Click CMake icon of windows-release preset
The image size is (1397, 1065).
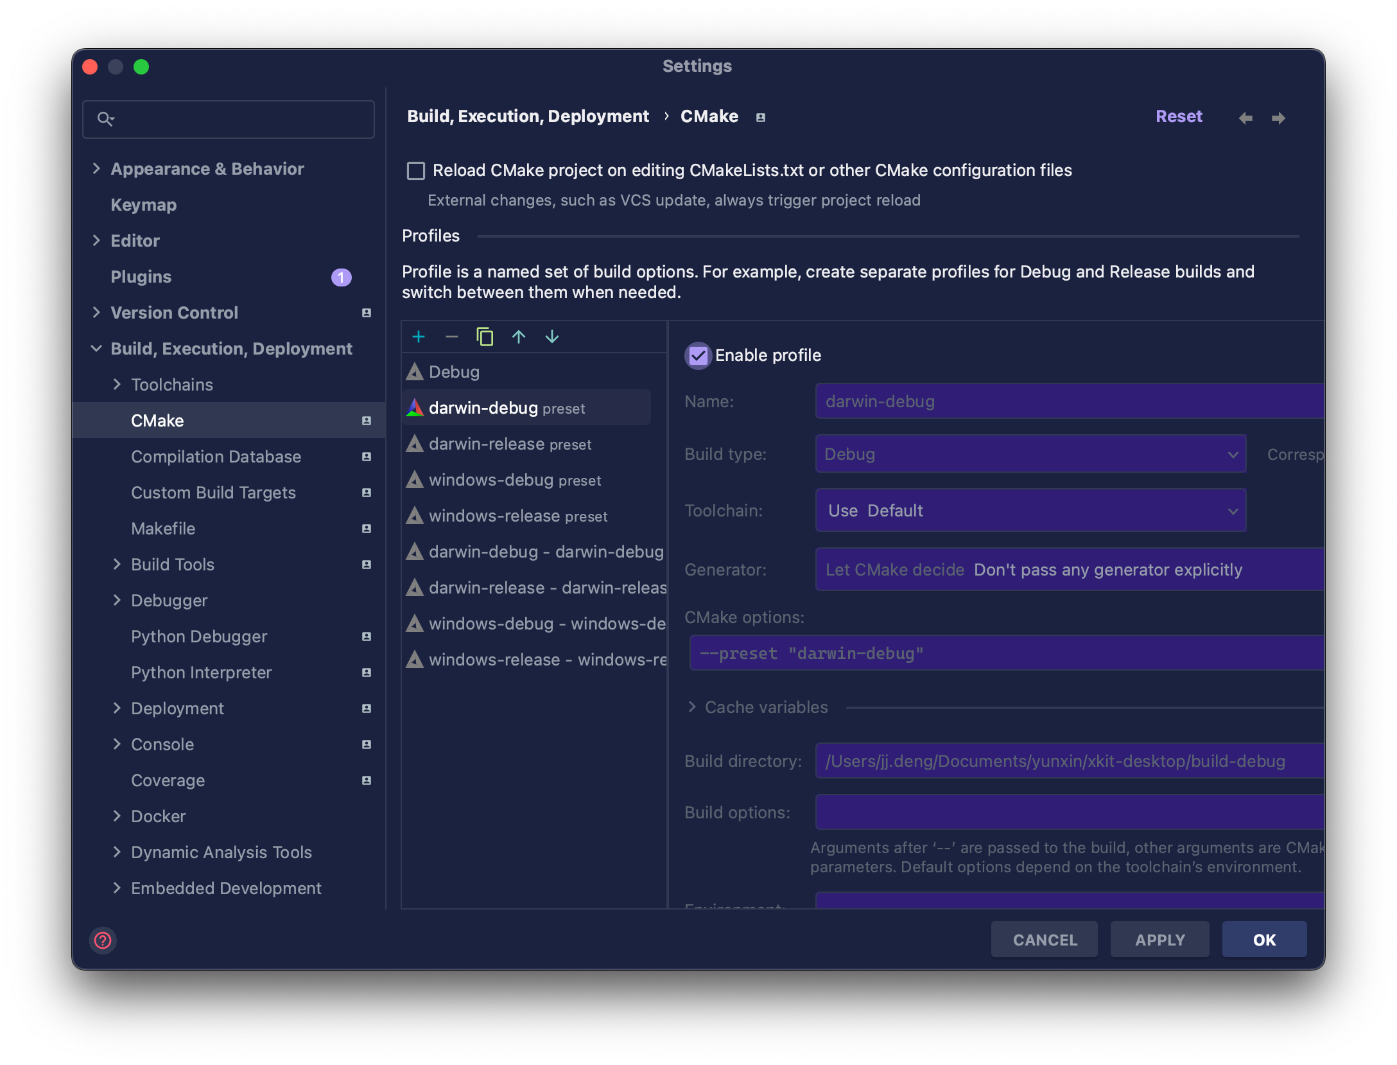pyautogui.click(x=415, y=515)
